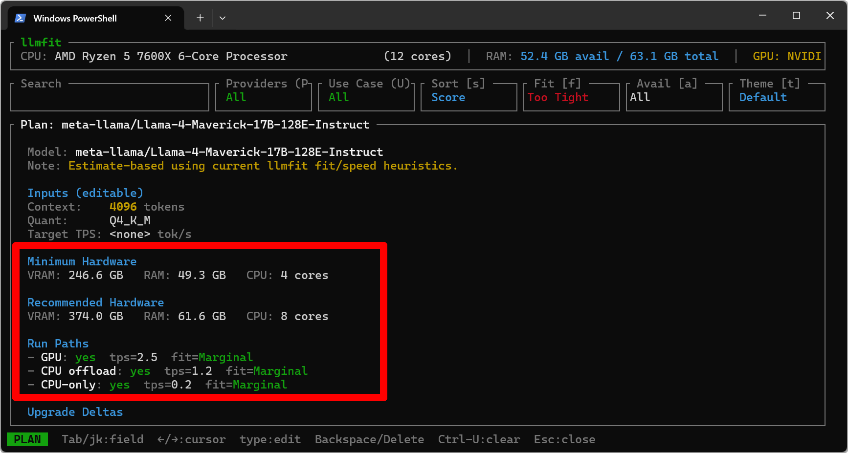
Task: Click the cursor arrows hint
Action: pos(192,439)
